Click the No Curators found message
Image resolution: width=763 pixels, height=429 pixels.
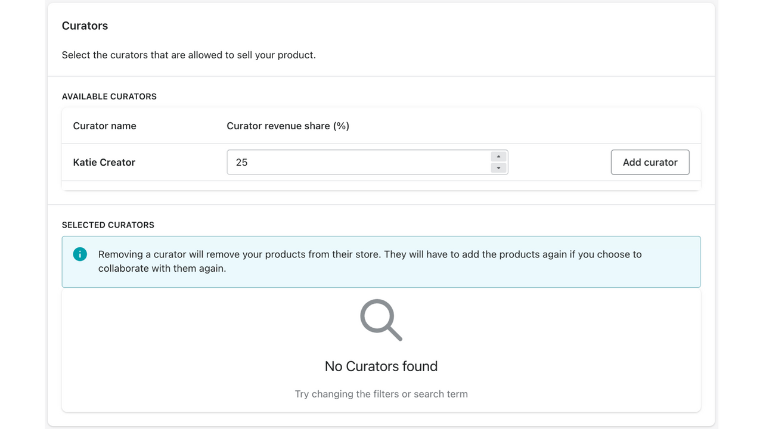coord(381,366)
